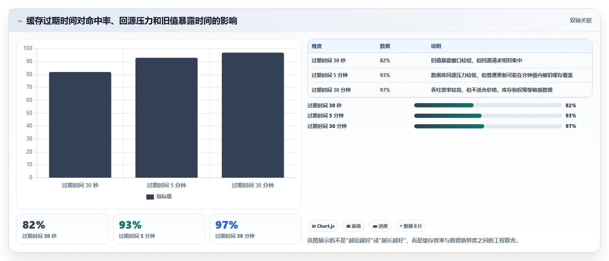Click the table cell 过期时间 30 秒
This screenshot has height=261, width=609.
[x=329, y=61]
